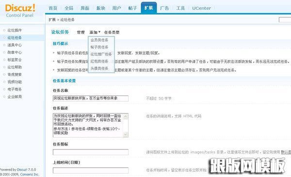Click the 不超过 50 字节 hint text
Image resolution: width=291 pixels, height=177 pixels.
pos(159,98)
